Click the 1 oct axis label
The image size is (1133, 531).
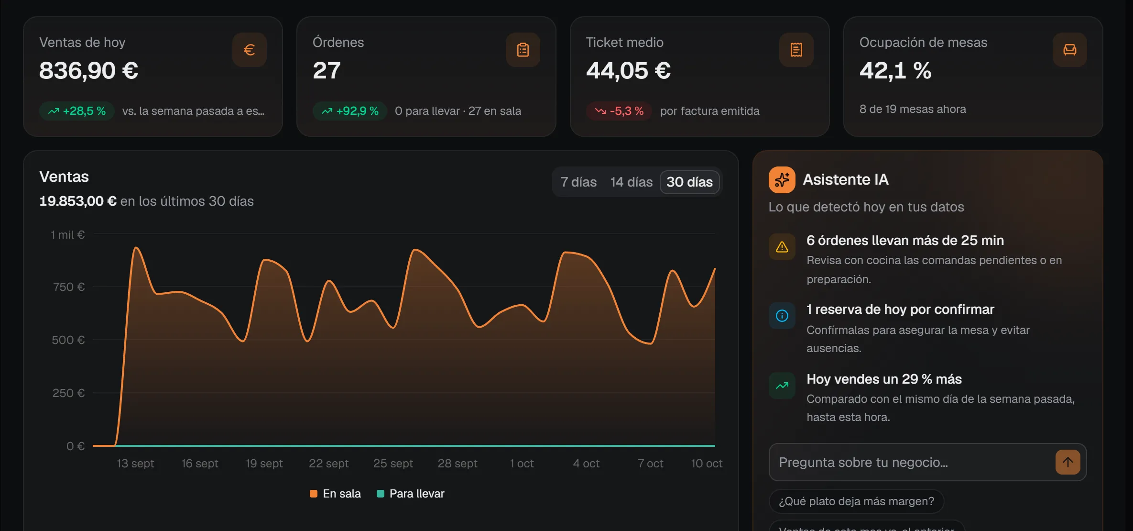pyautogui.click(x=522, y=464)
